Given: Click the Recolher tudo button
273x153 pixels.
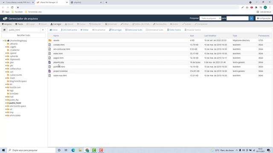Looking at the screenshot, I should [x=23, y=35].
